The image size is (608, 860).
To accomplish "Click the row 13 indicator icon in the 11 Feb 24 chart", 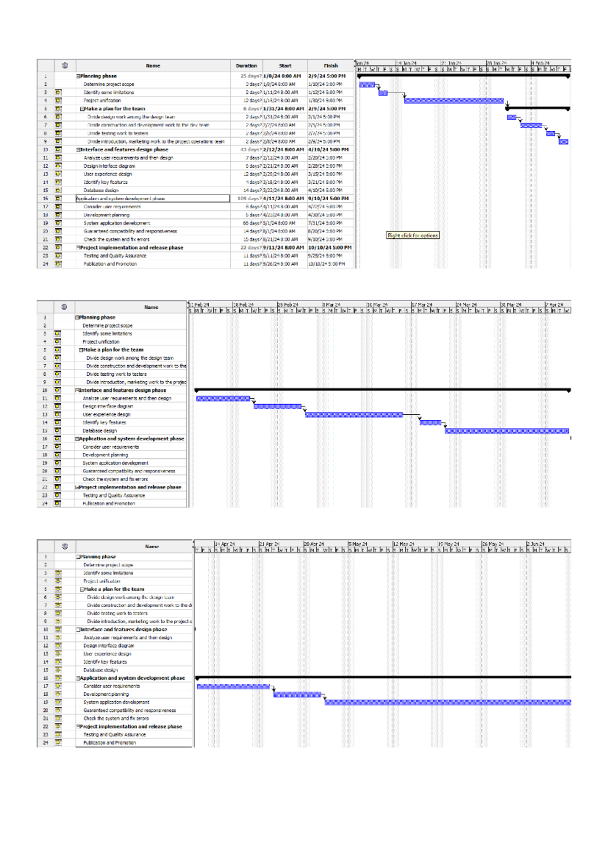I will click(57, 414).
